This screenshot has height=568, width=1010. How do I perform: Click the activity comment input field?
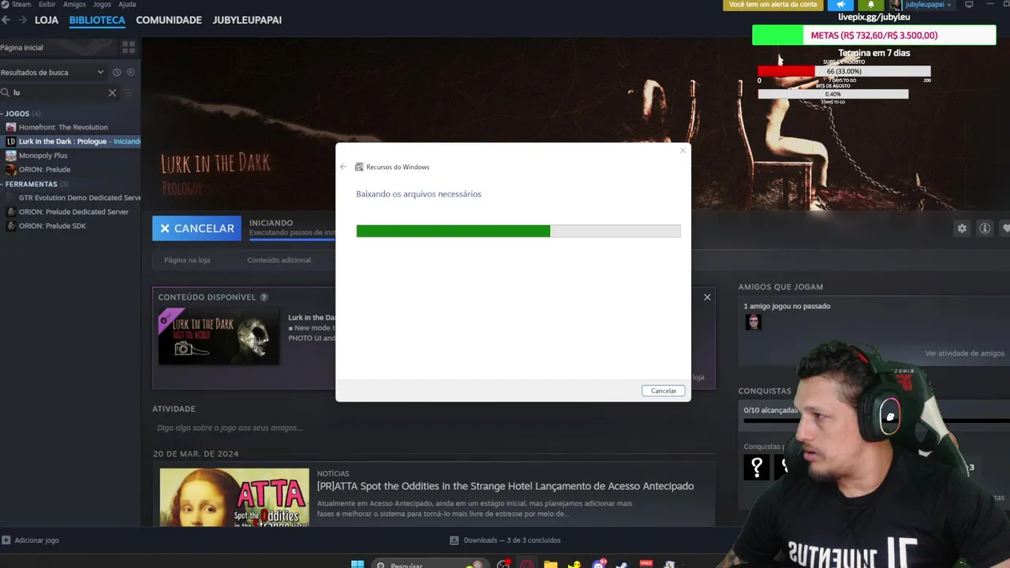pos(432,428)
